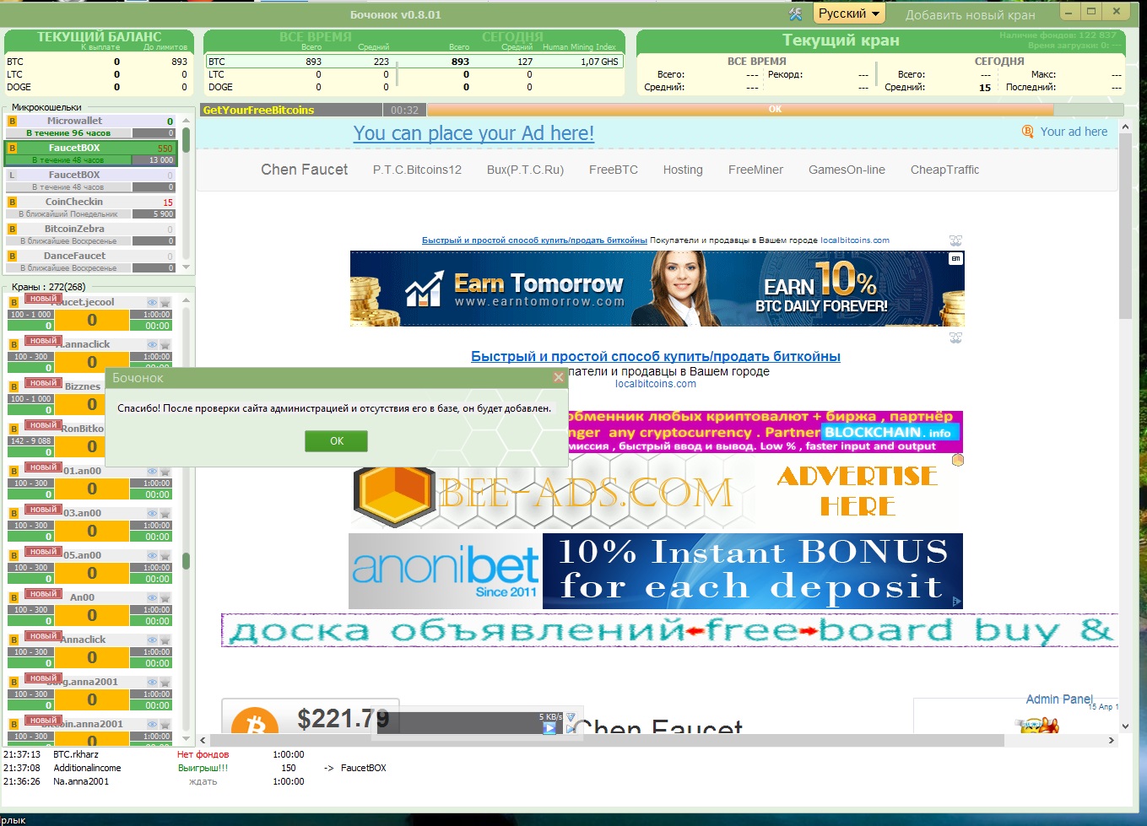Open the FreeMiner menu item

tap(755, 170)
